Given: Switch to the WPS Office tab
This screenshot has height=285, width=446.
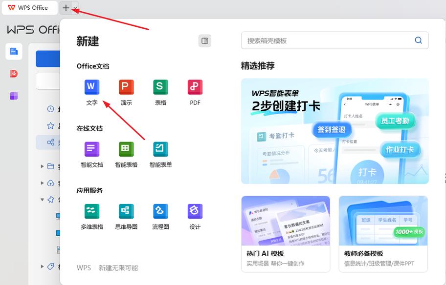Looking at the screenshot, I should pyautogui.click(x=29, y=8).
